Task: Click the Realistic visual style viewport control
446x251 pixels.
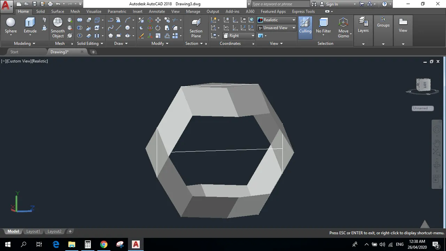Action: point(40,61)
